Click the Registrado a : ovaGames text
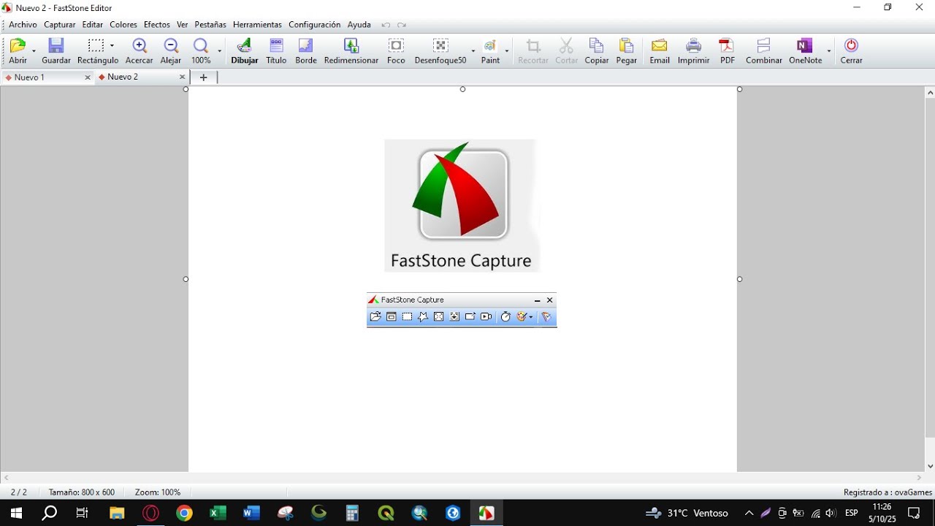 point(888,492)
